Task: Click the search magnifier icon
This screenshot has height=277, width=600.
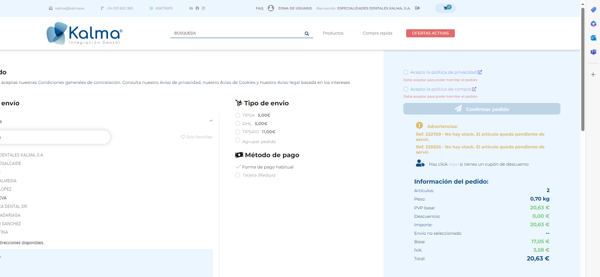Action: tap(307, 33)
